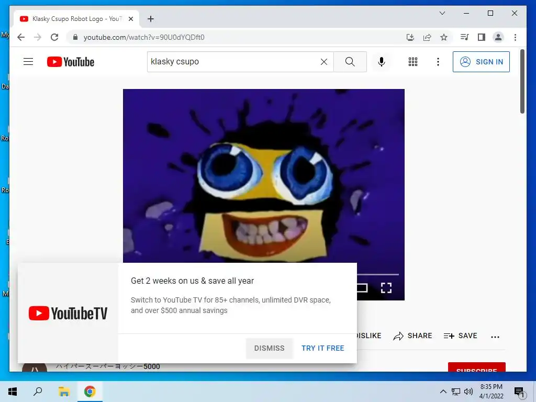This screenshot has width=536, height=402.
Task: Open Chrome side panel
Action: tap(482, 37)
